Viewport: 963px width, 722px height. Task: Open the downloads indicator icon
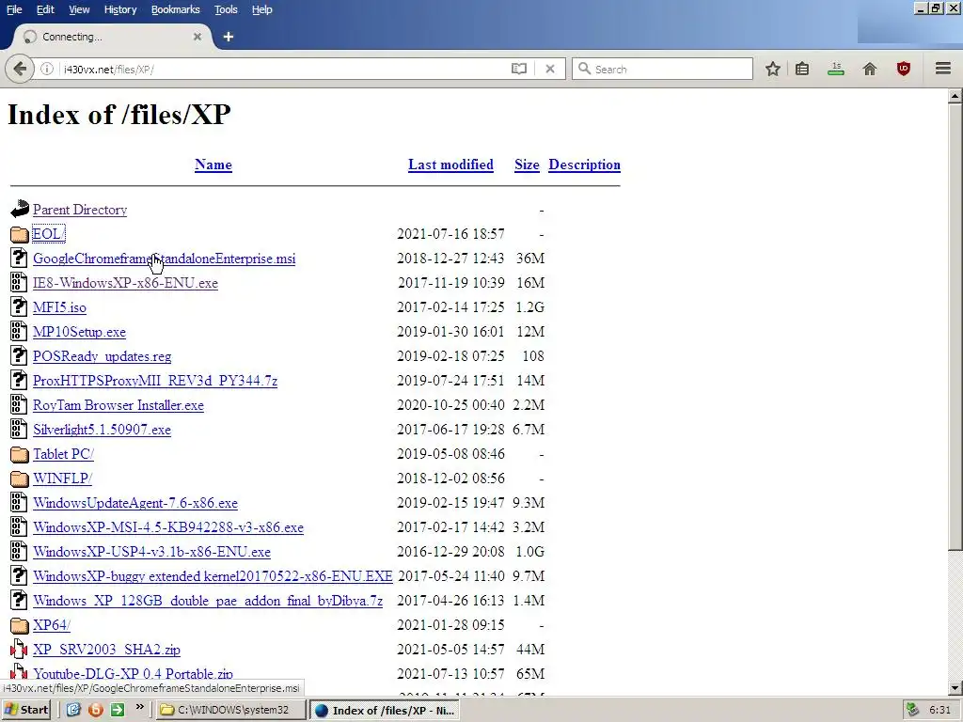835,69
